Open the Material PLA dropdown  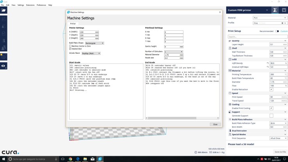(270, 18)
